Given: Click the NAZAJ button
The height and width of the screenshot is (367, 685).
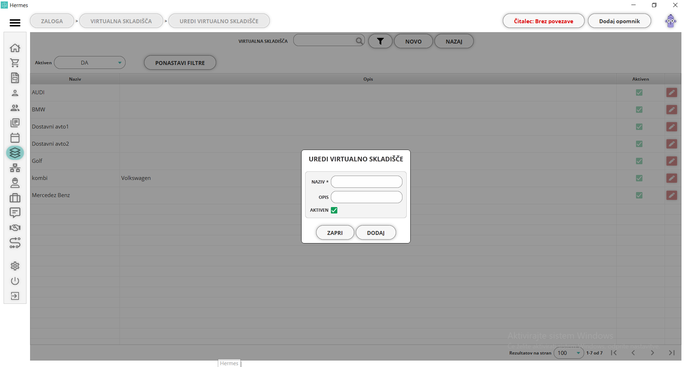Looking at the screenshot, I should (x=454, y=41).
